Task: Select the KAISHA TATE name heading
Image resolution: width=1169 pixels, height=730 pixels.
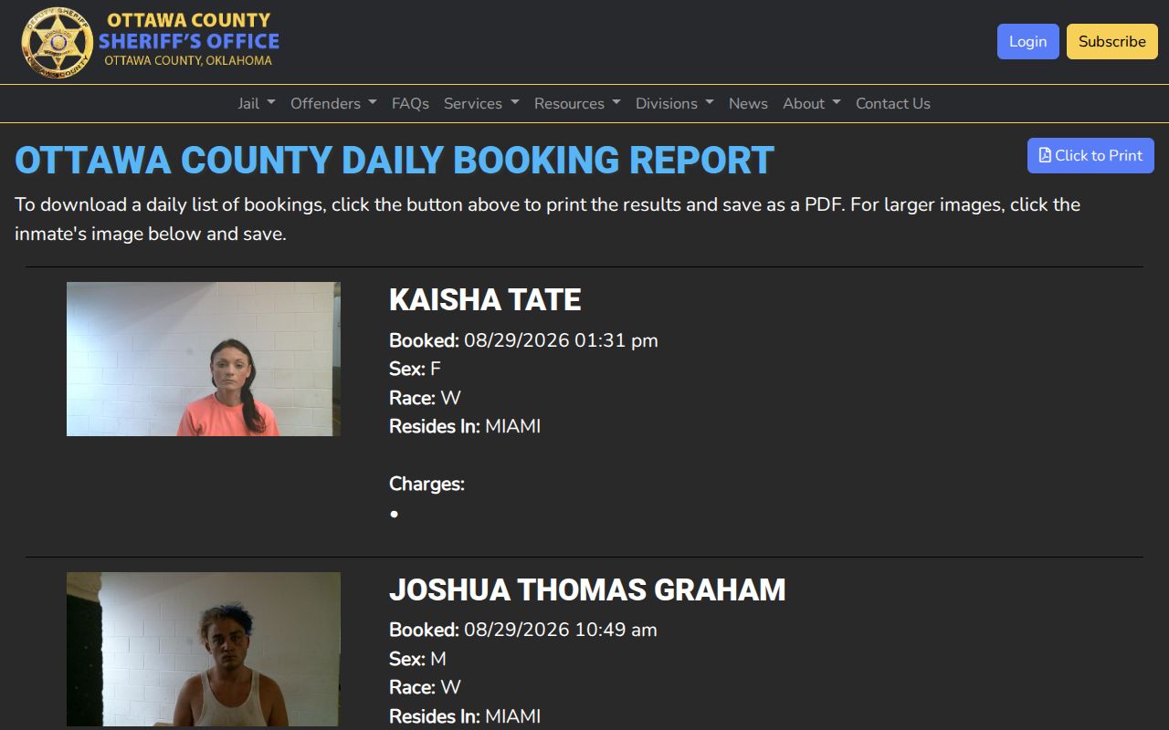Action: click(x=485, y=299)
